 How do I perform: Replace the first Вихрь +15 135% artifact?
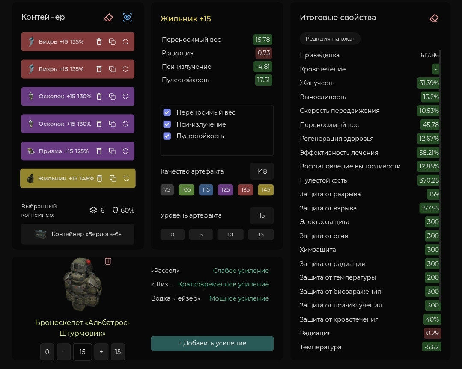click(x=125, y=42)
